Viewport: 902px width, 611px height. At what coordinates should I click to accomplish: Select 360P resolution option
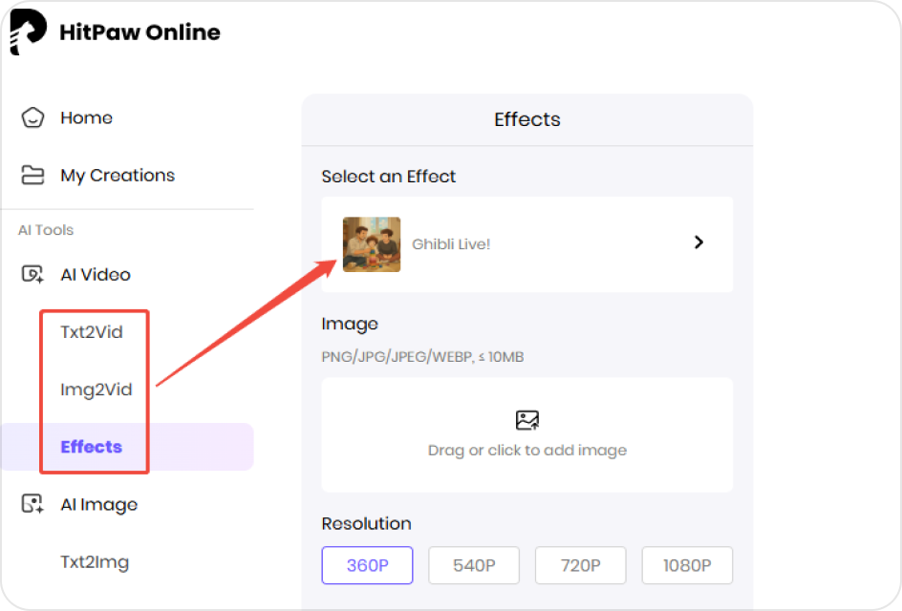coord(367,565)
